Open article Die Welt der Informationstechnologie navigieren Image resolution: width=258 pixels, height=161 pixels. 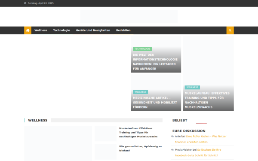click(x=155, y=62)
